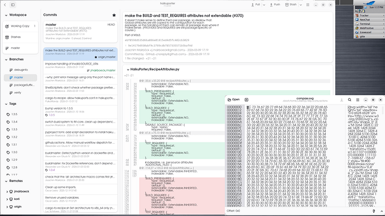Expand the jmairboeck remote

(x=7, y=192)
